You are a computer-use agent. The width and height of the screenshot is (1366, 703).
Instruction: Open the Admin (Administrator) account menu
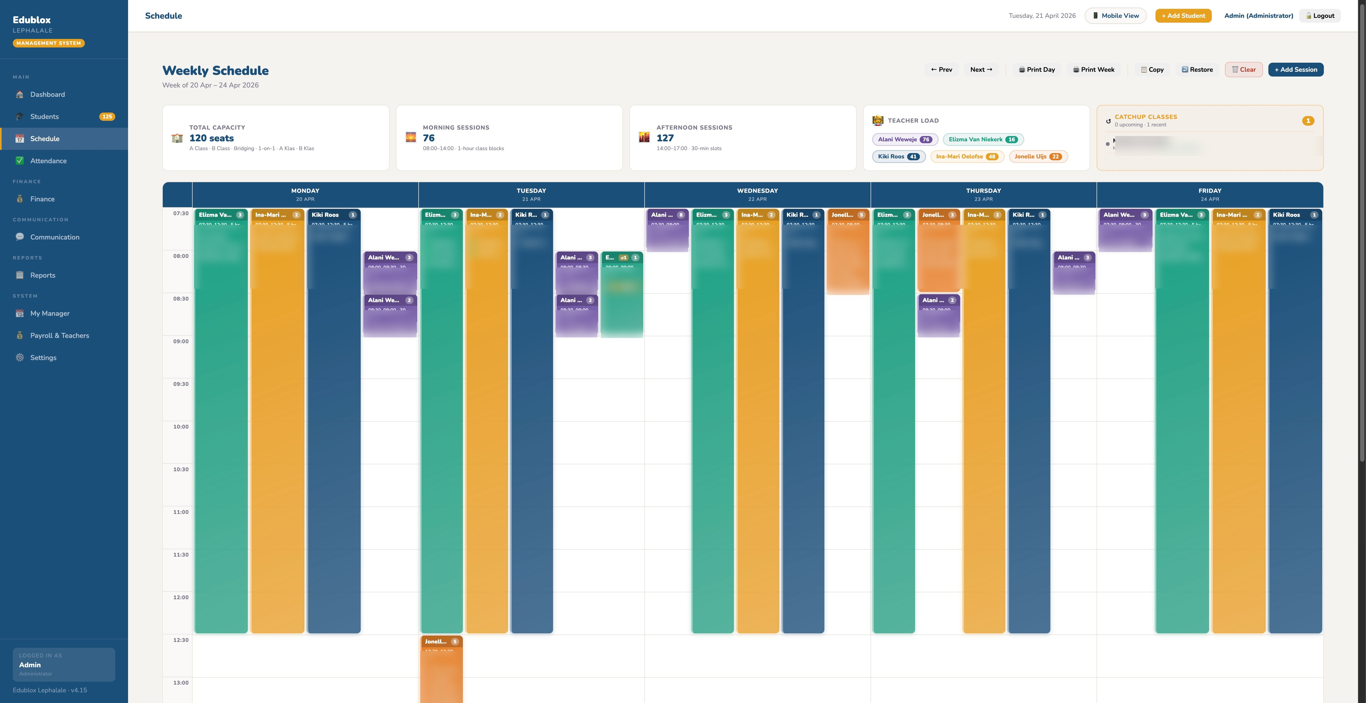pos(1258,15)
